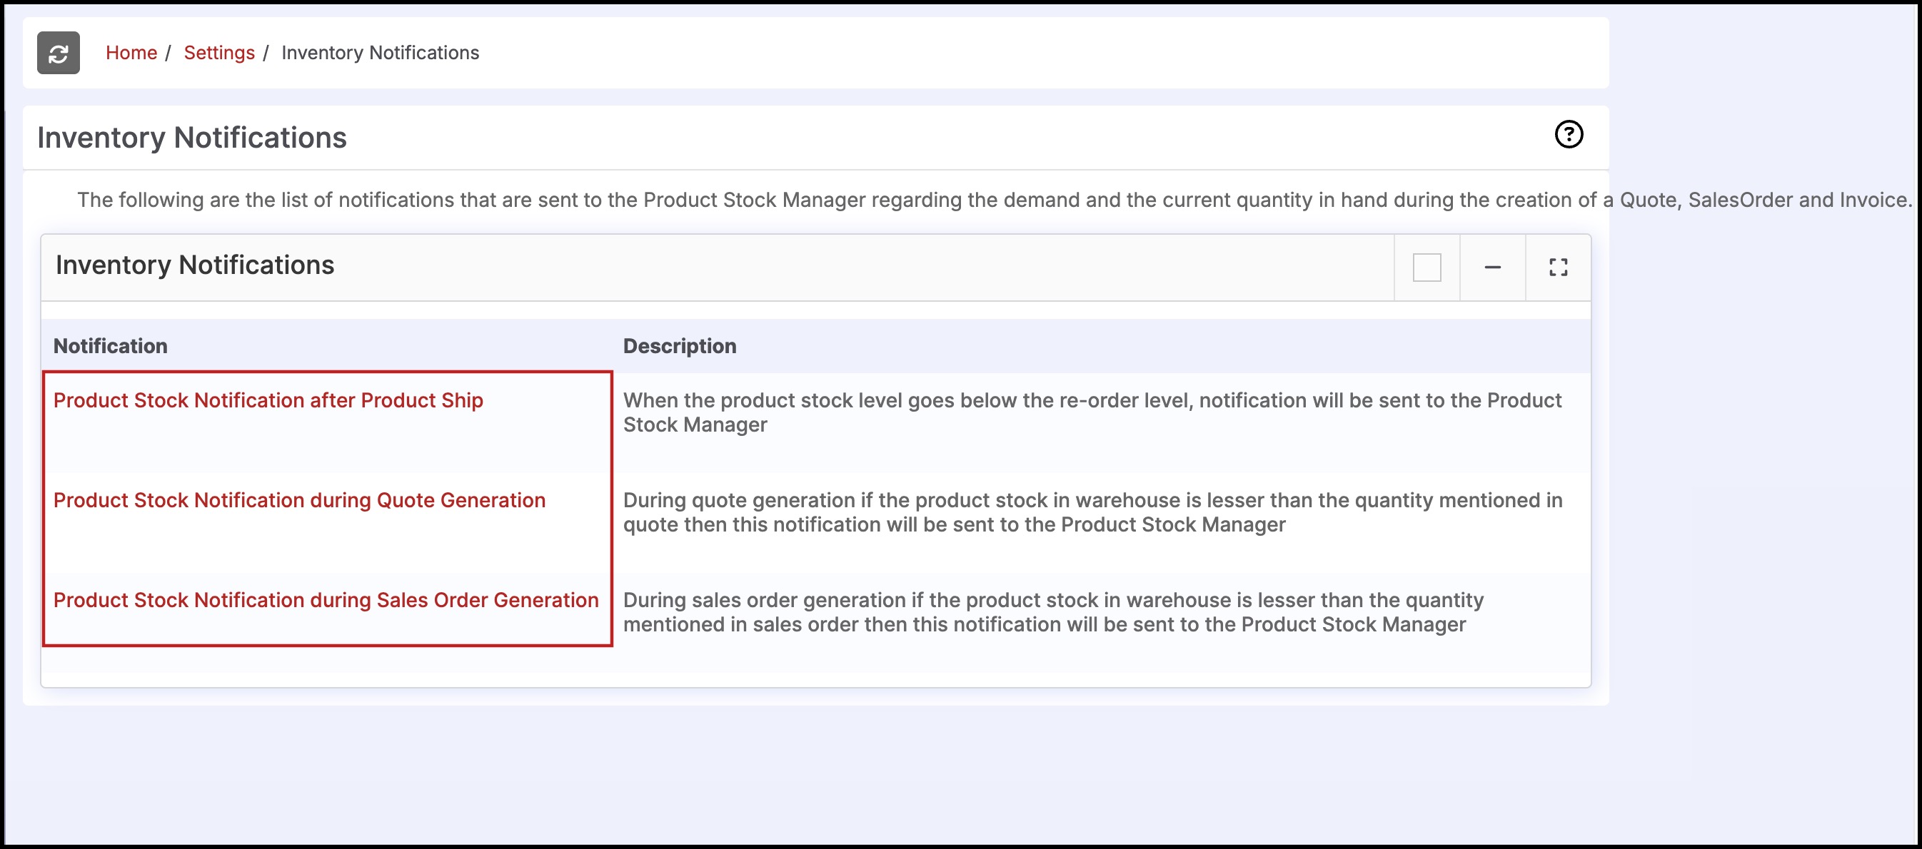Viewport: 1922px width, 849px height.
Task: Click the Inventory Notifications breadcrumb item
Action: click(x=380, y=53)
